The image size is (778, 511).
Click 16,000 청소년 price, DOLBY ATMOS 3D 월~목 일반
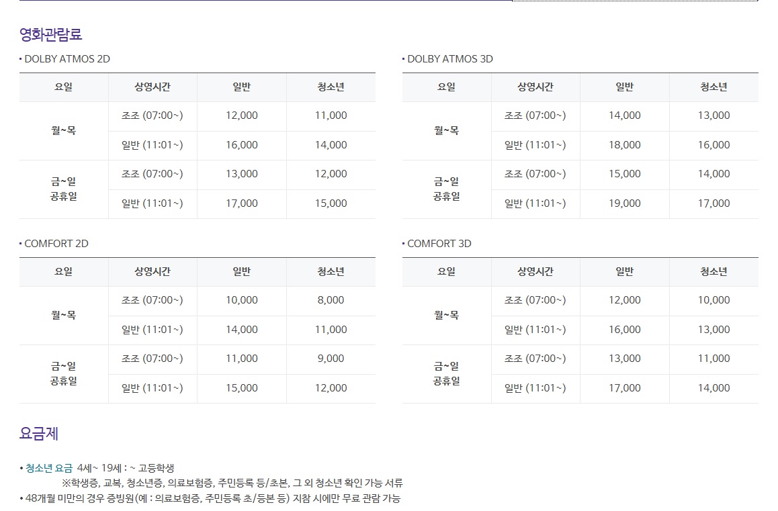[x=714, y=145]
